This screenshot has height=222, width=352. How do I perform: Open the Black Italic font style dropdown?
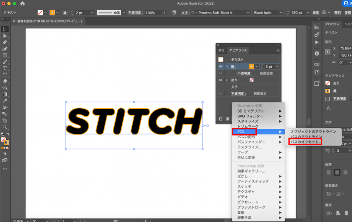coord(281,13)
